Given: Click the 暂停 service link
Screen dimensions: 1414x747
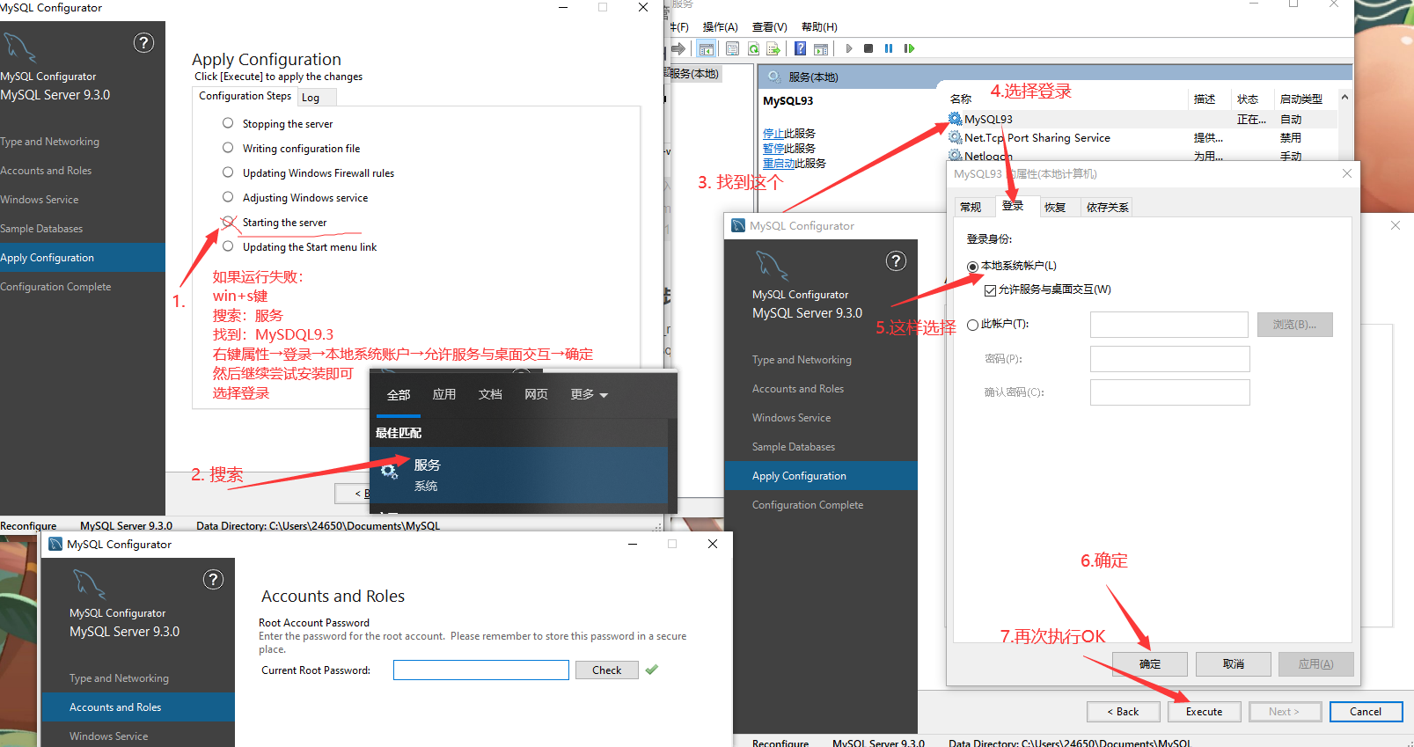Looking at the screenshot, I should click(x=773, y=148).
